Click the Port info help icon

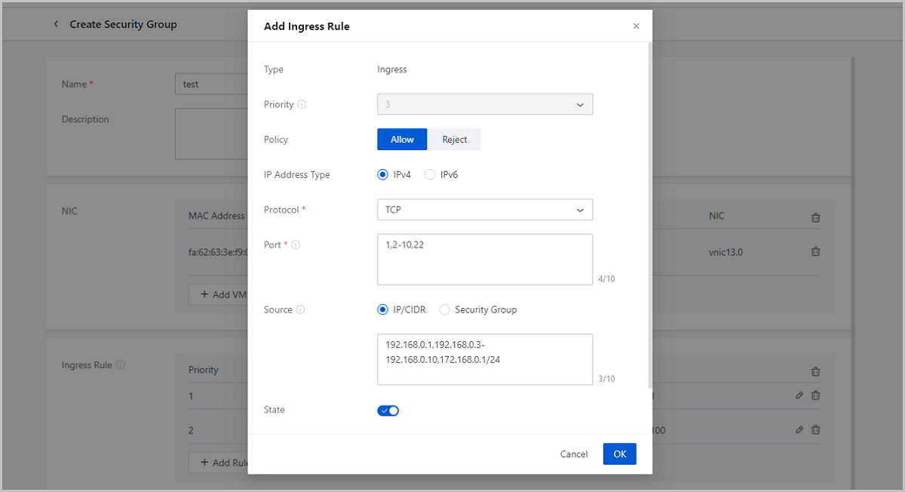(x=296, y=245)
